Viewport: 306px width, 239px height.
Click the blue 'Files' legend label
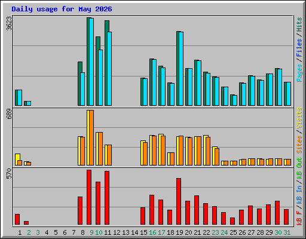(299, 48)
